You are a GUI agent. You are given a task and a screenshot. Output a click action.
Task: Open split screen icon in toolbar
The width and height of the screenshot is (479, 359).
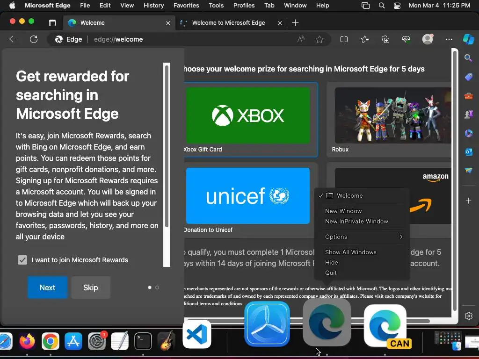[x=344, y=39]
